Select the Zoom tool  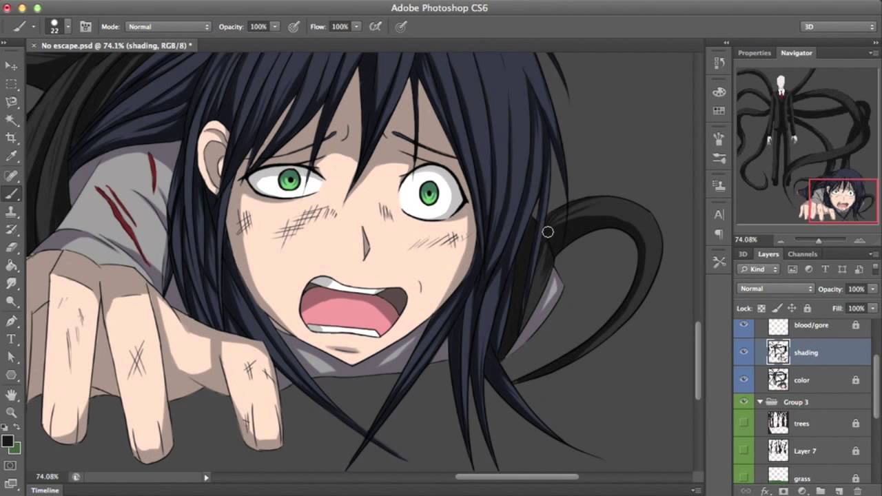pos(11,413)
